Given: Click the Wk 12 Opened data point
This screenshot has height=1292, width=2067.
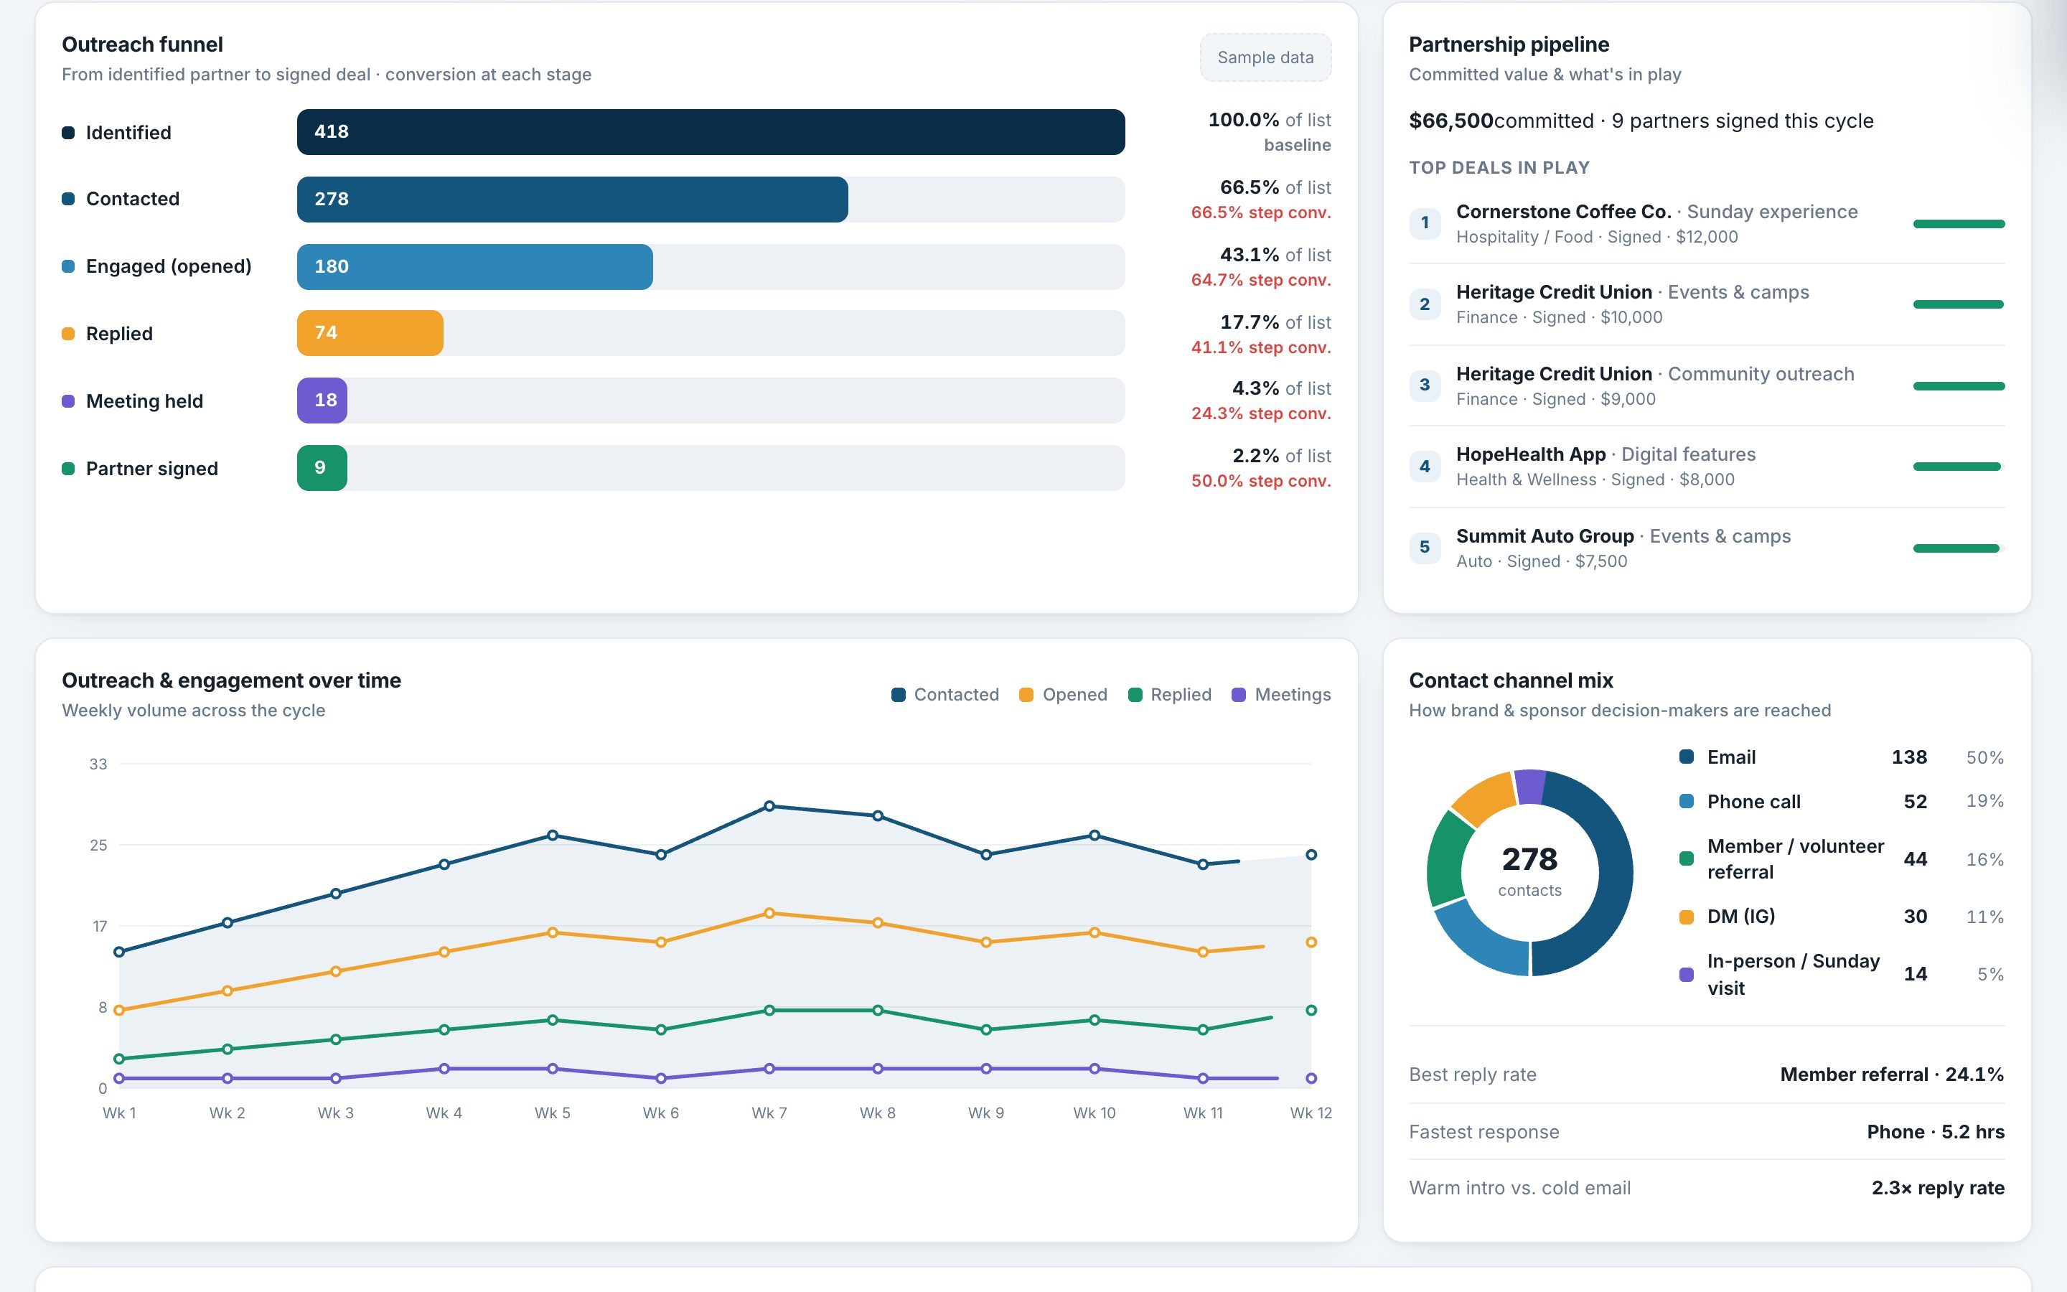Looking at the screenshot, I should [1311, 942].
